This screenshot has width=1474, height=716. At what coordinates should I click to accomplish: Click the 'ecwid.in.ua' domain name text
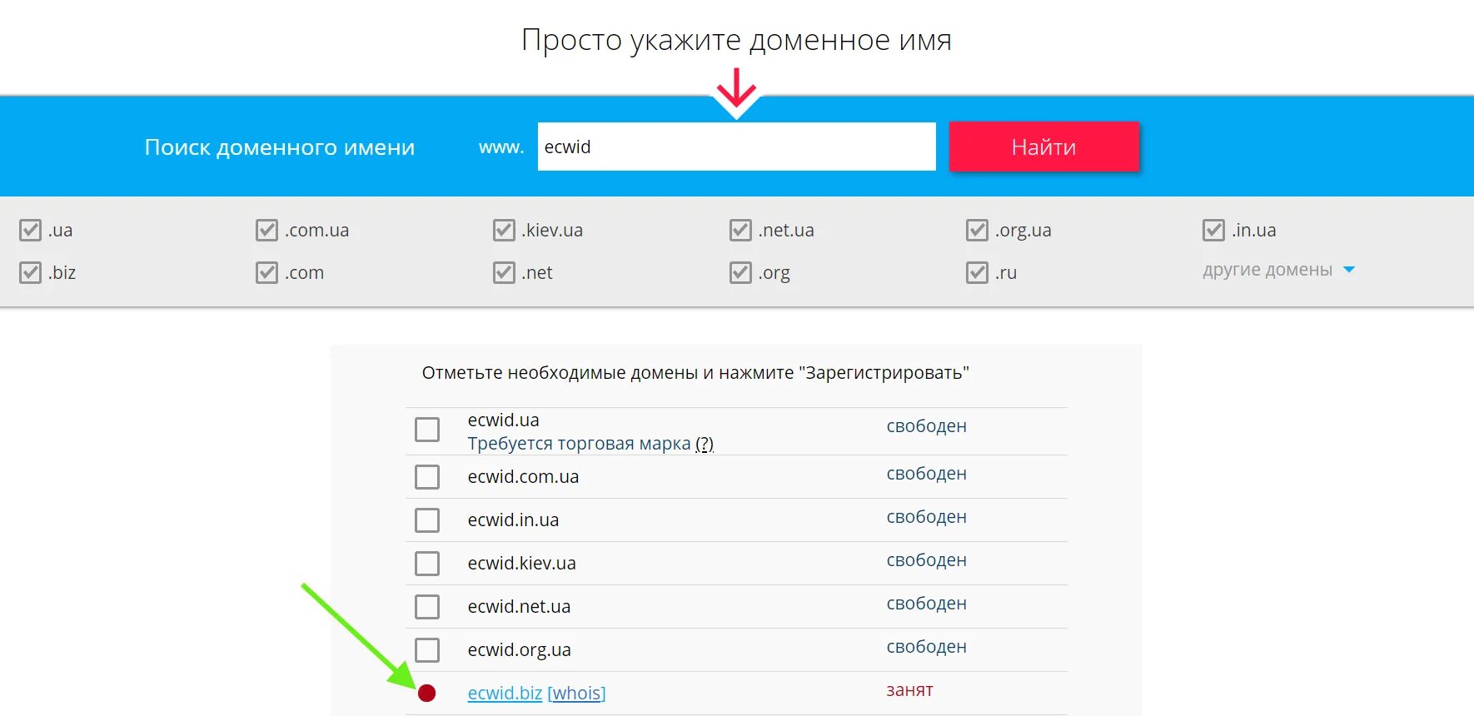pyautogui.click(x=513, y=520)
